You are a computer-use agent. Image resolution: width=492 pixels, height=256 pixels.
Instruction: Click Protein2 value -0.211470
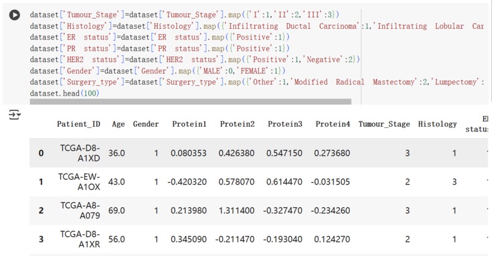234,240
